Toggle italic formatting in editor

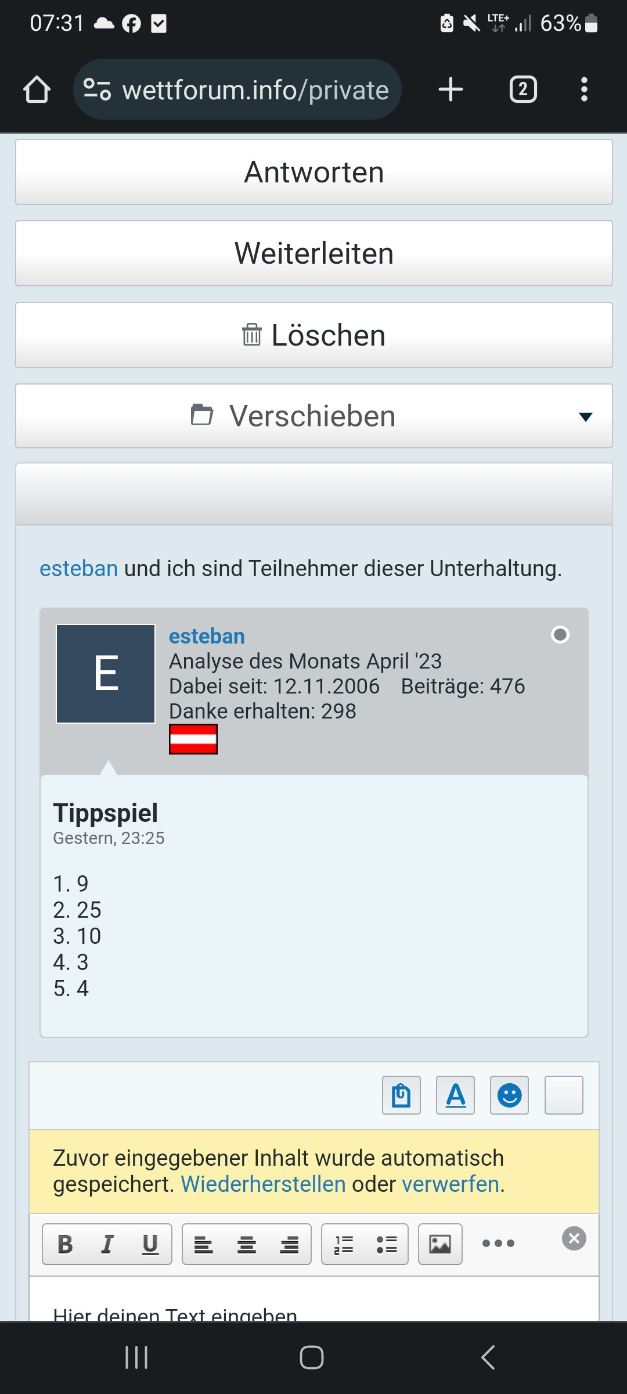tap(107, 1244)
